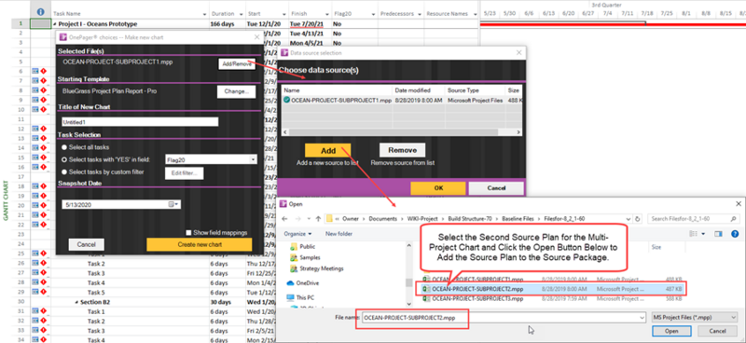Image resolution: width=746 pixels, height=343 pixels.
Task: Click the yellow Create new chart button
Action: point(199,244)
